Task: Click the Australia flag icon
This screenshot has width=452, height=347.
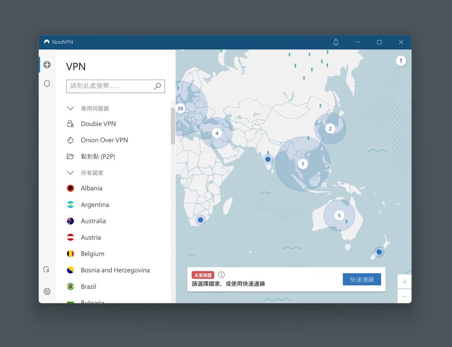Action: [x=70, y=221]
